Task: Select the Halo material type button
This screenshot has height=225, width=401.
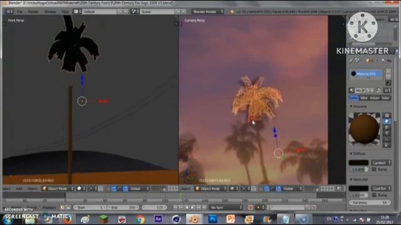Action: click(x=385, y=97)
